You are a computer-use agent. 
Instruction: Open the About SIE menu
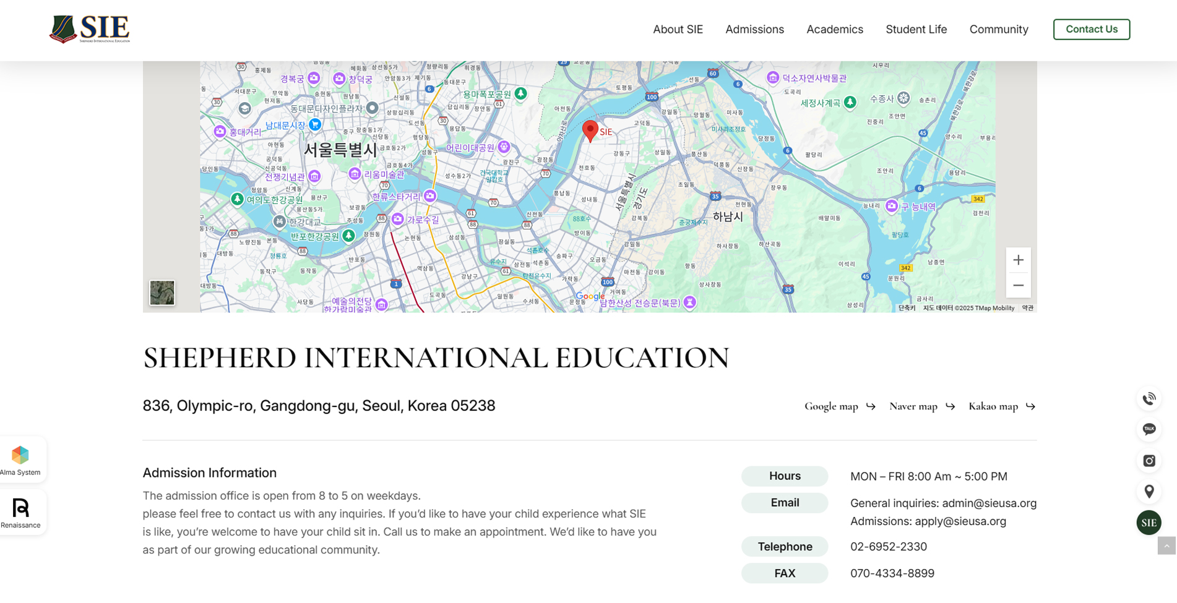tap(678, 30)
